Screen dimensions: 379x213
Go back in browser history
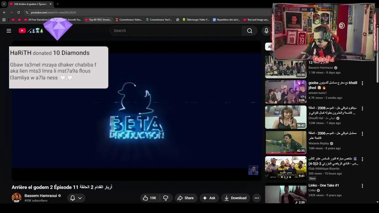click(4, 12)
